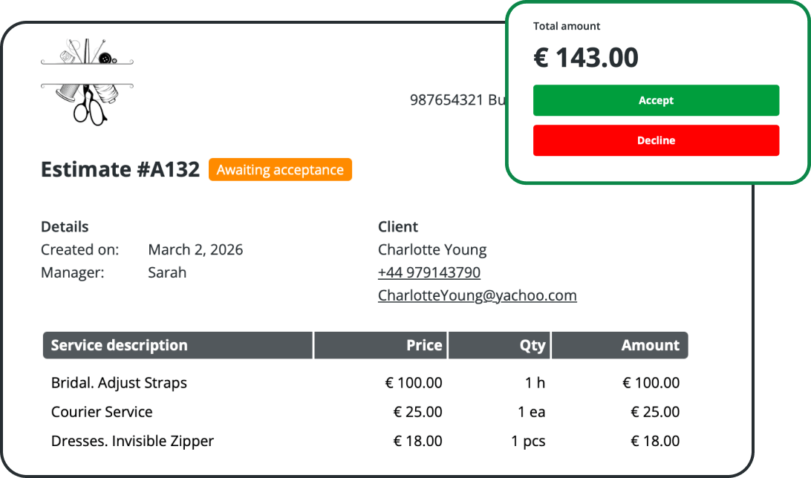Open the client phone number link
Screen dimensions: 811x478
click(x=429, y=272)
